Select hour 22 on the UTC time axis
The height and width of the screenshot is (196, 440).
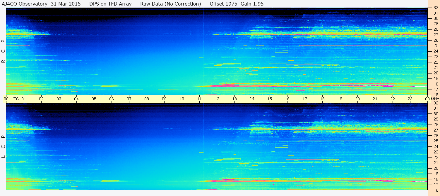(393, 99)
